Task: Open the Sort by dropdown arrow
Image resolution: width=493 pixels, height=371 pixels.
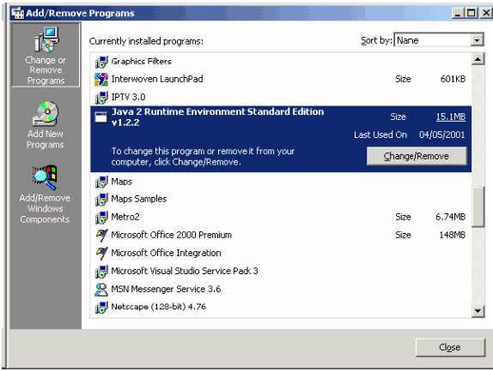Action: pyautogui.click(x=477, y=40)
